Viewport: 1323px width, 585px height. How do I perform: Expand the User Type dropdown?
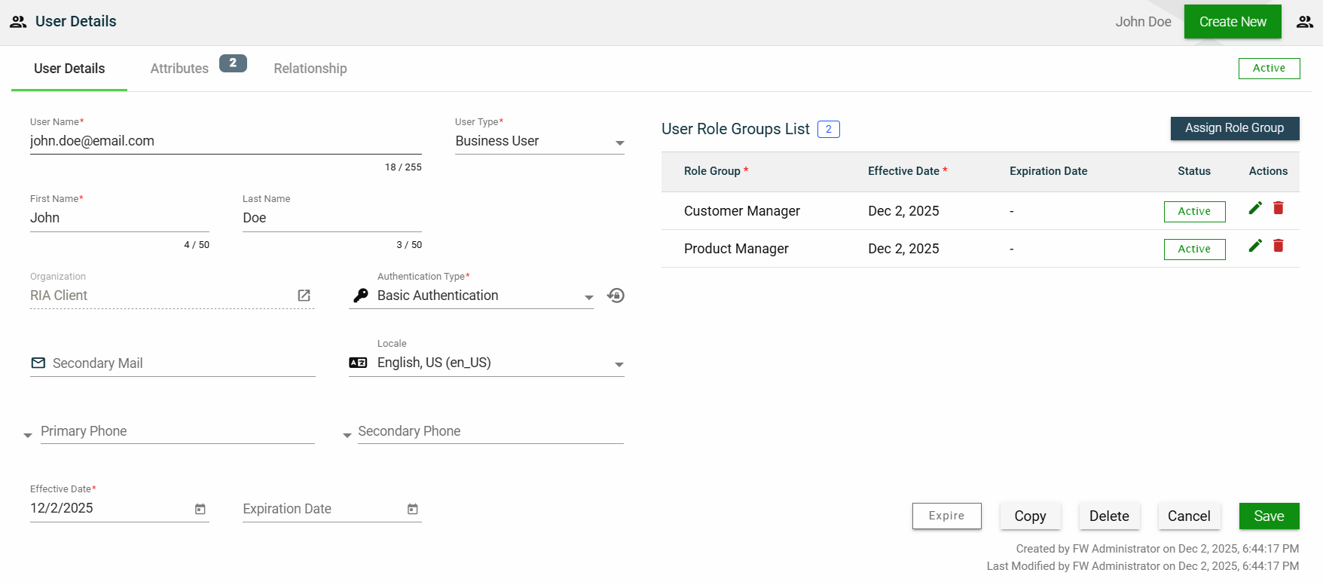pyautogui.click(x=619, y=142)
